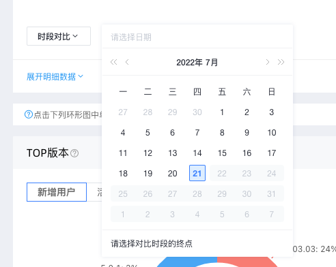Select date 11 in calendar
336x267 pixels.
[123, 153]
